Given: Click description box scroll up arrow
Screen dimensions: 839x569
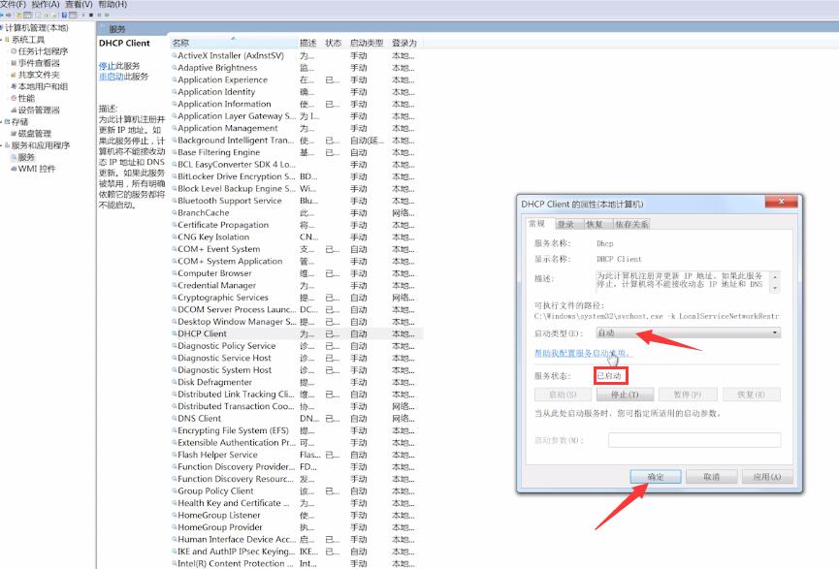Looking at the screenshot, I should coord(775,276).
